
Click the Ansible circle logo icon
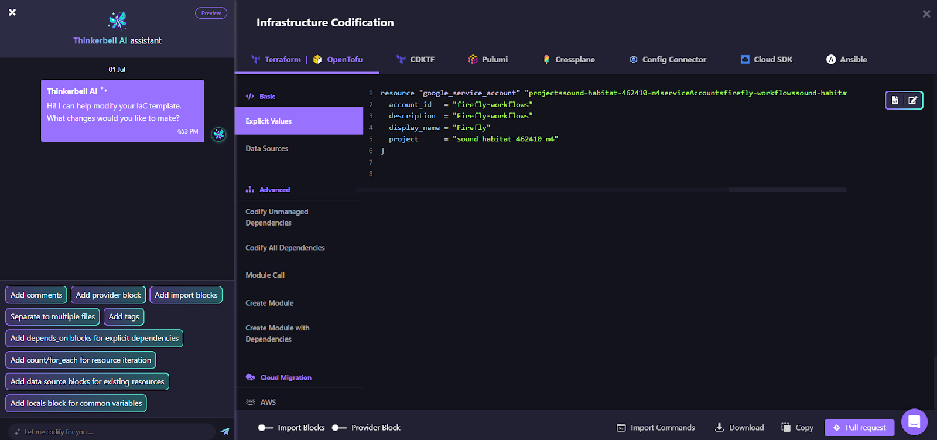831,59
